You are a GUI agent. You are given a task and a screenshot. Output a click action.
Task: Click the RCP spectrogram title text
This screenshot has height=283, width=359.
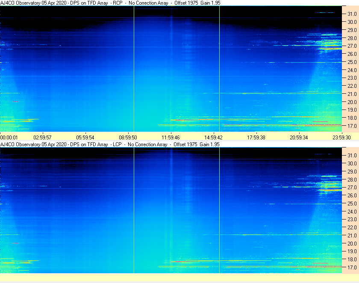[x=110, y=3]
